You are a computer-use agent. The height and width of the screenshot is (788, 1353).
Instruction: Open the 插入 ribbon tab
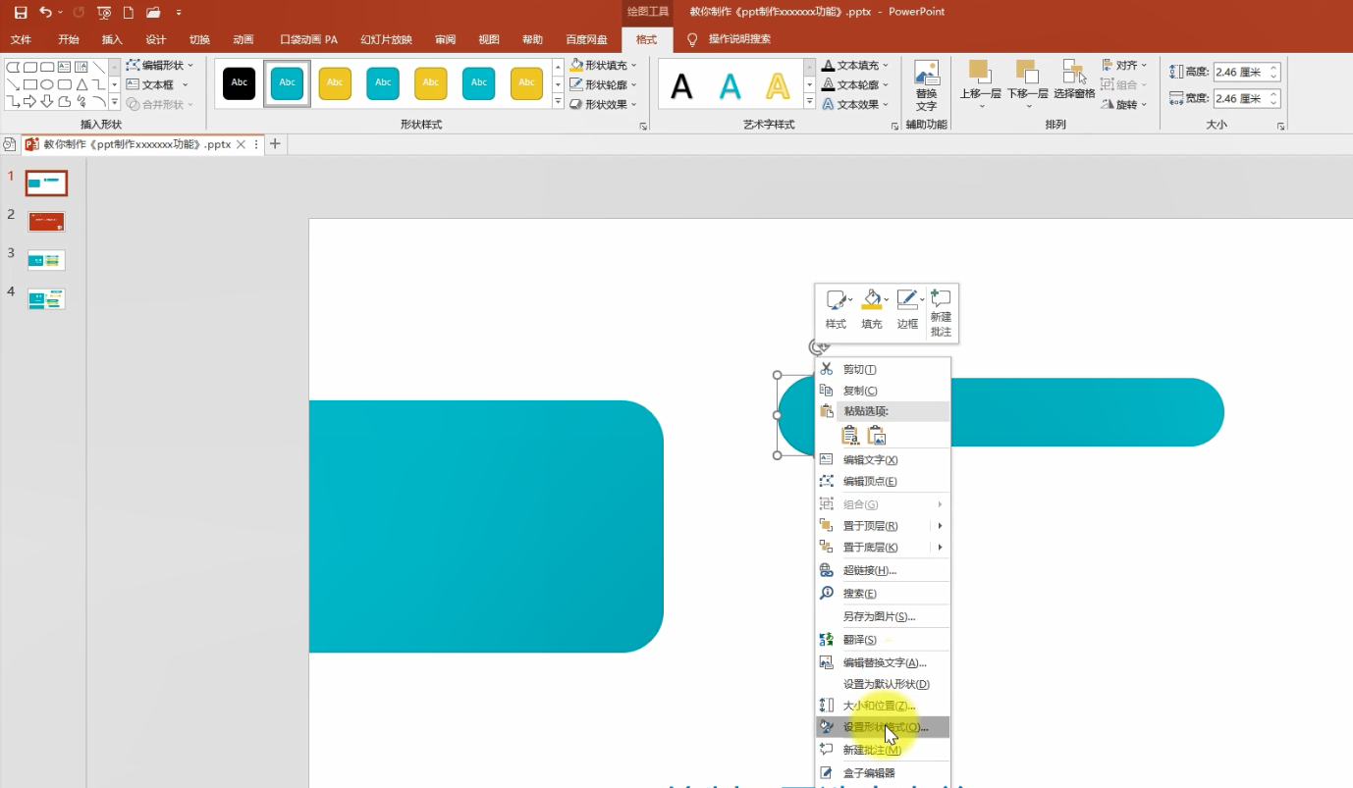[112, 39]
